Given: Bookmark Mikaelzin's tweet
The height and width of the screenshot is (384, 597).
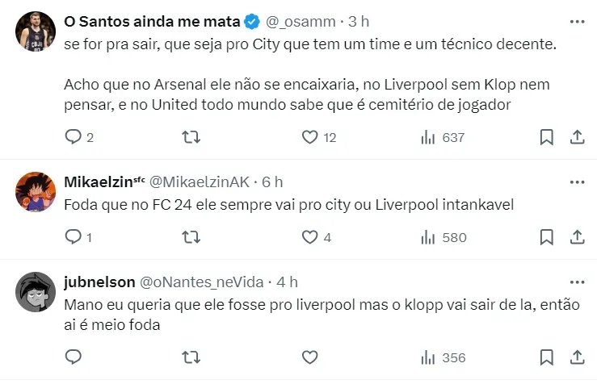Looking at the screenshot, I should (547, 237).
